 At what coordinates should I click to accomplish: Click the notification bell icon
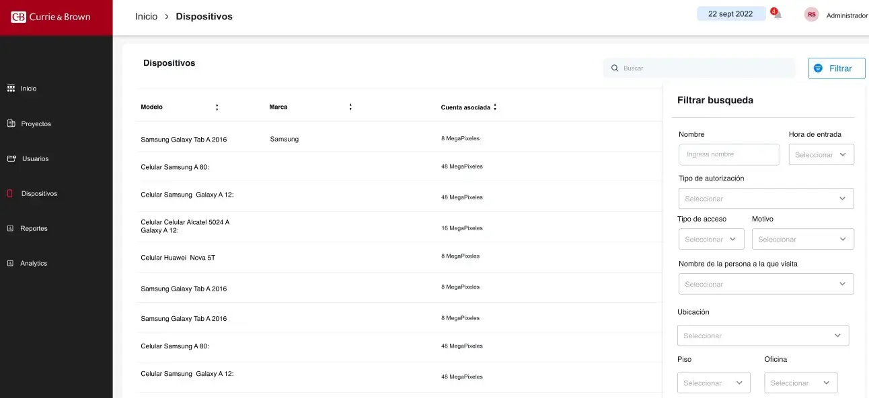pyautogui.click(x=777, y=15)
